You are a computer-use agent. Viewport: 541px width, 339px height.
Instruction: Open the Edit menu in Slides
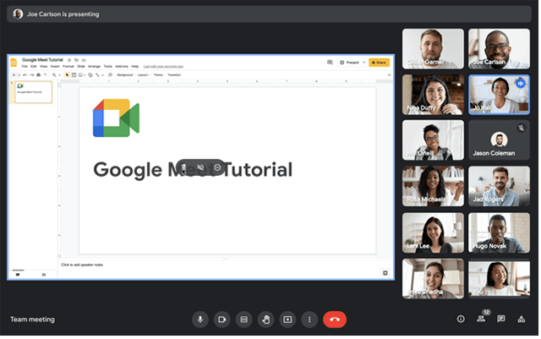point(34,66)
